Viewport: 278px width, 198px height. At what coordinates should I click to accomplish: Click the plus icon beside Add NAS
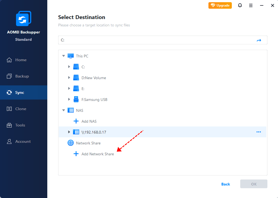click(x=76, y=121)
